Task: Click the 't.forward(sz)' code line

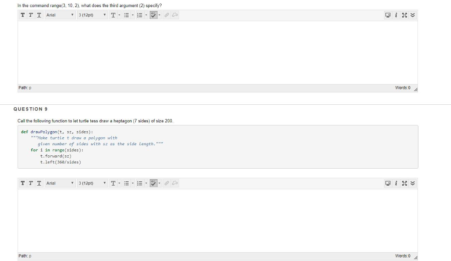Action: tap(56, 156)
